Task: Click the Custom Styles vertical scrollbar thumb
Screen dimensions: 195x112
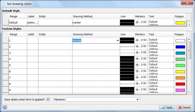Action: pos(189,50)
